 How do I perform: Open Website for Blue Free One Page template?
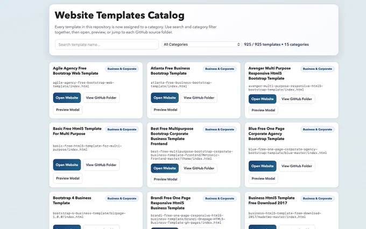point(262,166)
